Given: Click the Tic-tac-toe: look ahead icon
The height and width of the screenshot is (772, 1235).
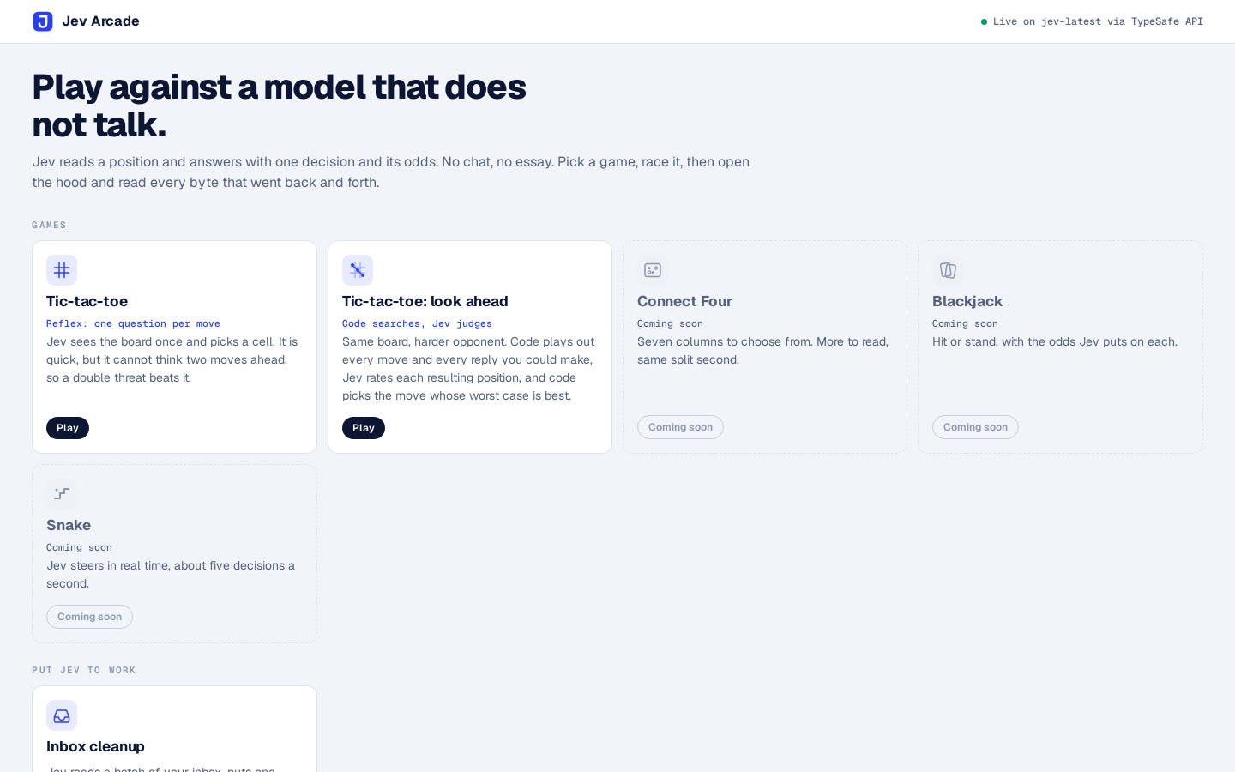Looking at the screenshot, I should click(x=358, y=270).
